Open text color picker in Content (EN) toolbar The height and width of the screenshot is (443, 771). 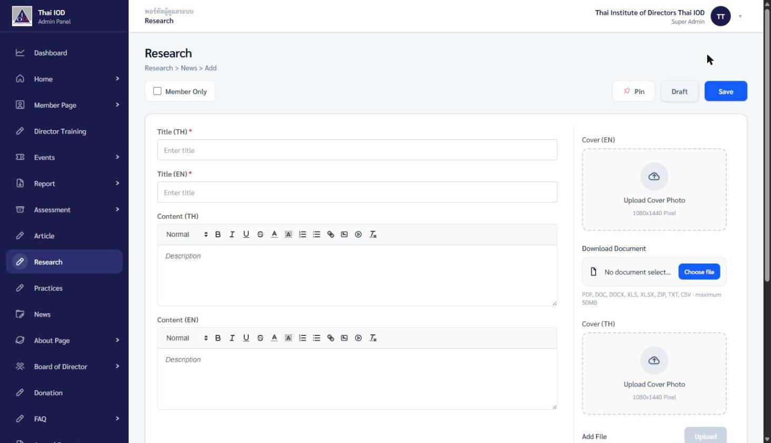coord(274,338)
